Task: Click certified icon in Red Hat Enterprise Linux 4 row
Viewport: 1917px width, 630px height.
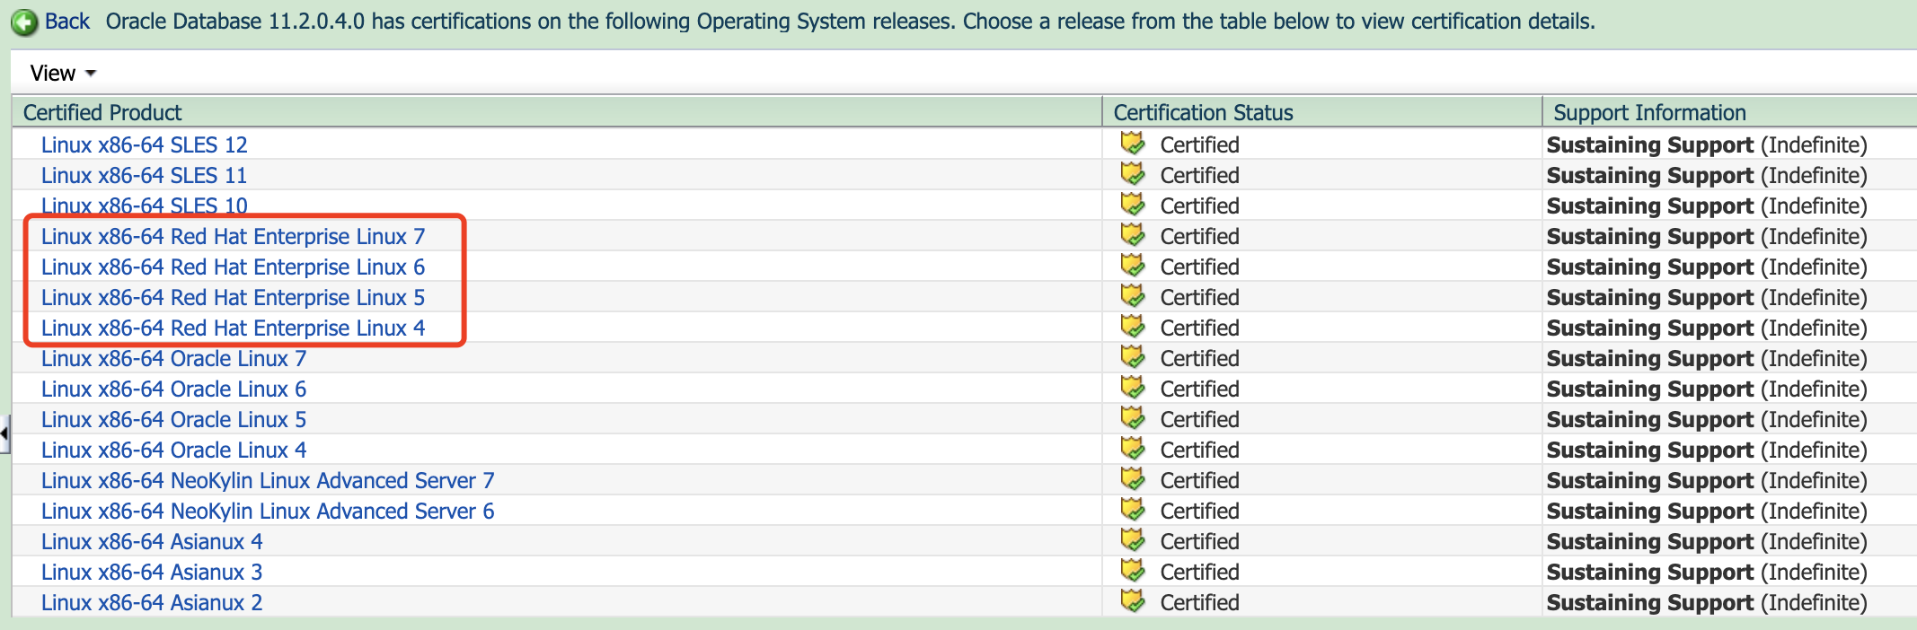Action: 1133,327
